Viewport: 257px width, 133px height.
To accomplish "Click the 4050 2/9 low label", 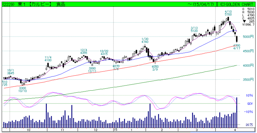I will tap(155, 68).
